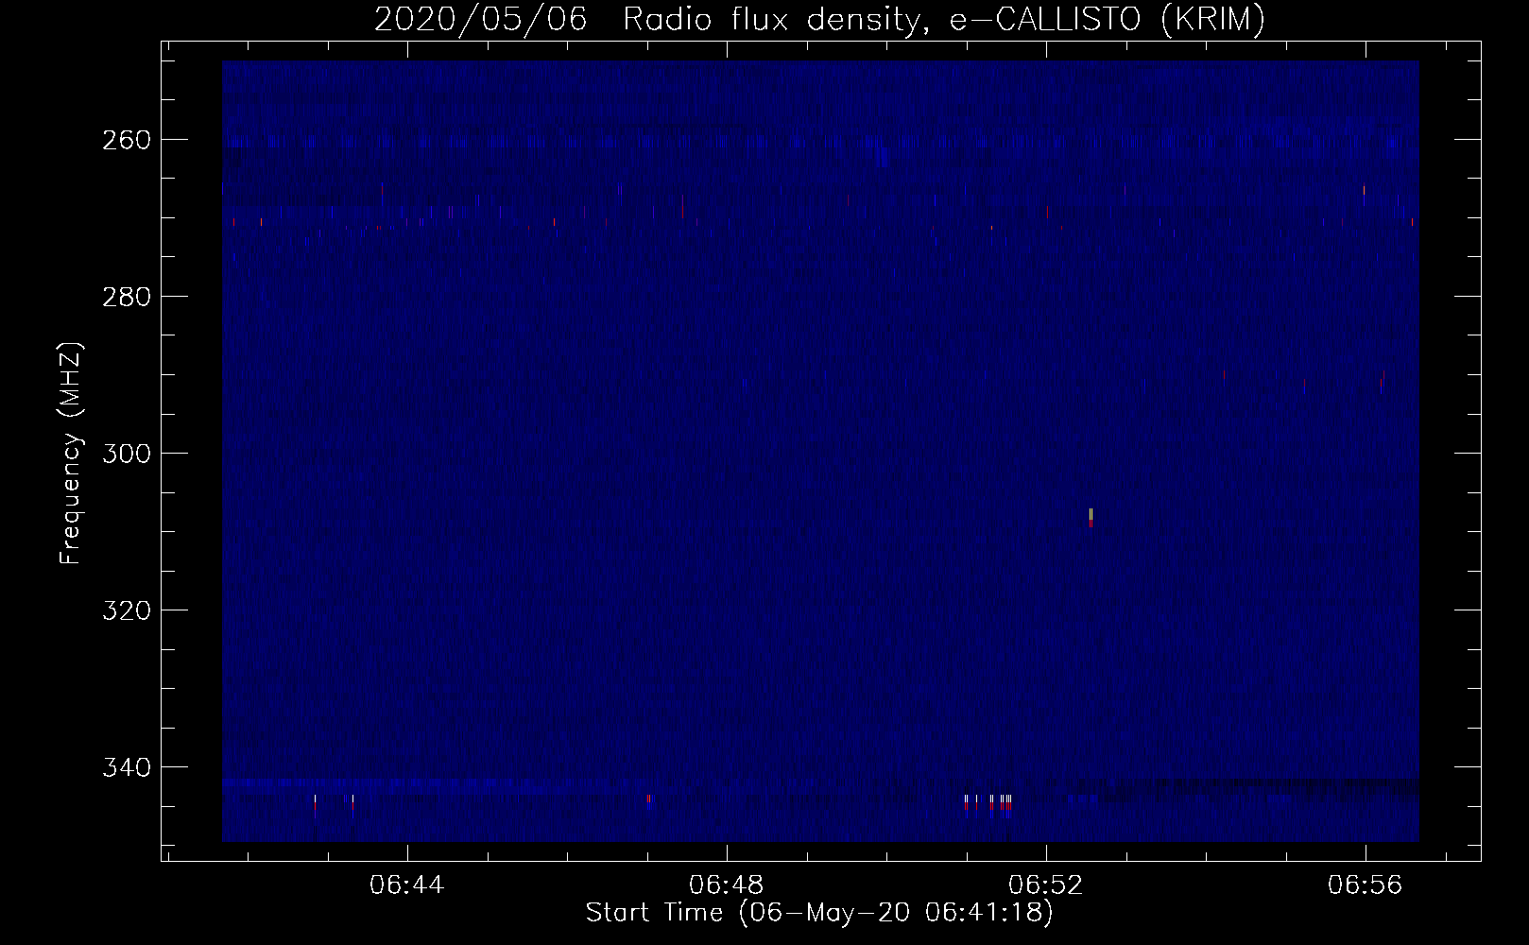Click the 'Frequency (MHZ)' axis label
This screenshot has height=945, width=1529.
tap(71, 453)
